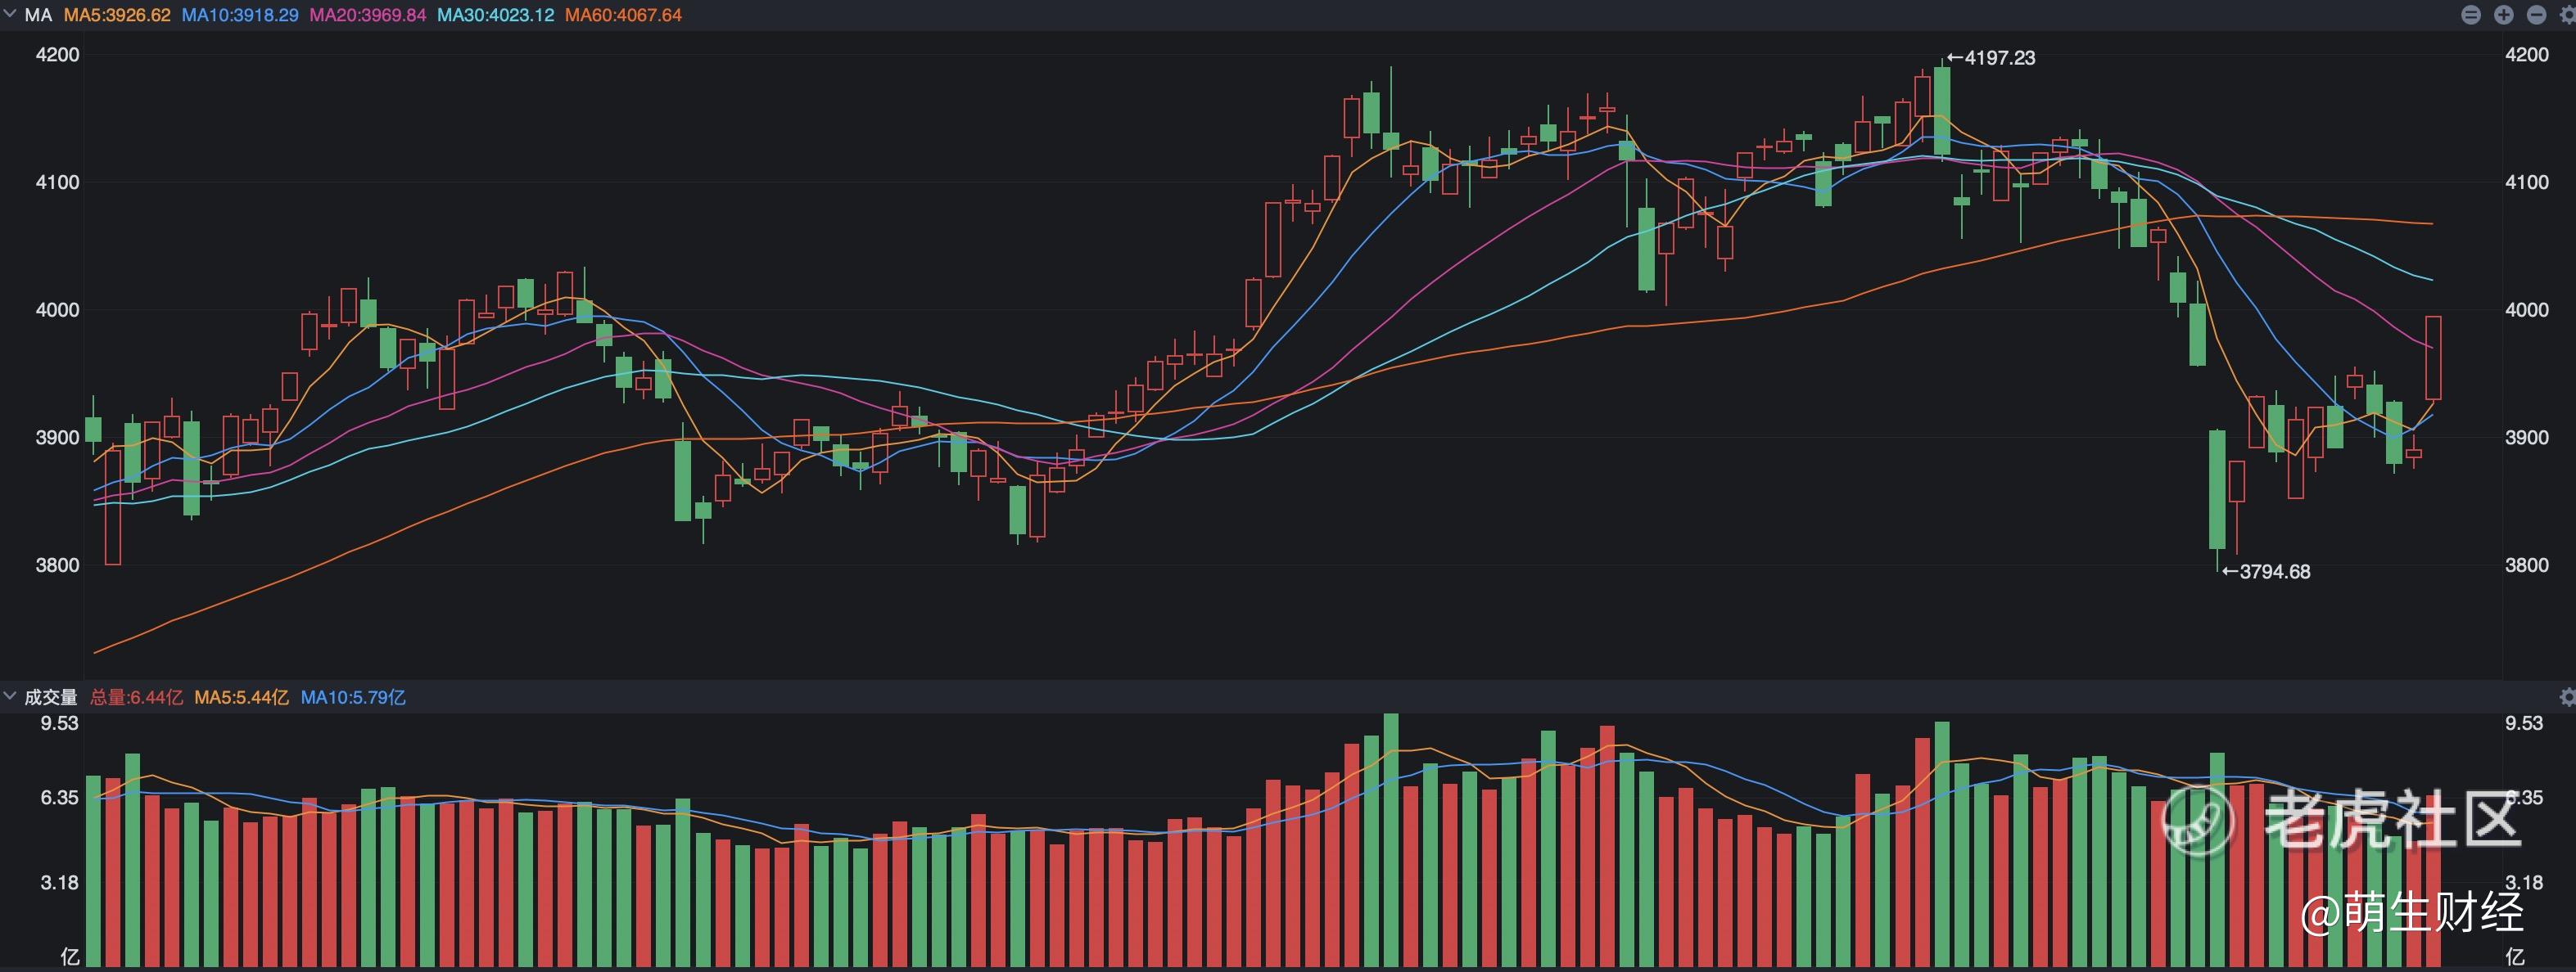
Task: Collapse the 成交量 panel chevron
Action: [x=10, y=696]
